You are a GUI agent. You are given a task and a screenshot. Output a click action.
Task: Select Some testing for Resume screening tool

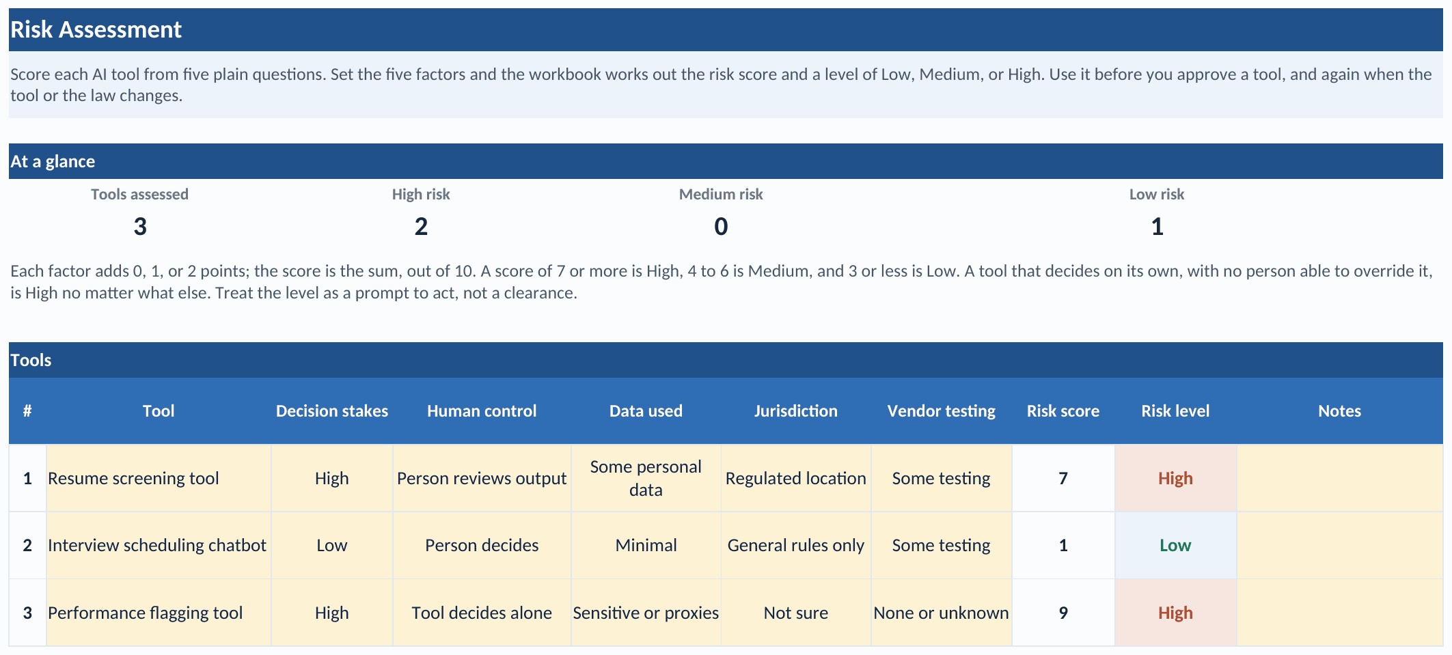point(942,478)
